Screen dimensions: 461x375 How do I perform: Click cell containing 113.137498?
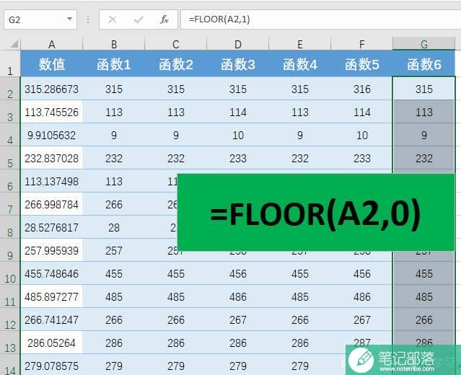coord(52,181)
